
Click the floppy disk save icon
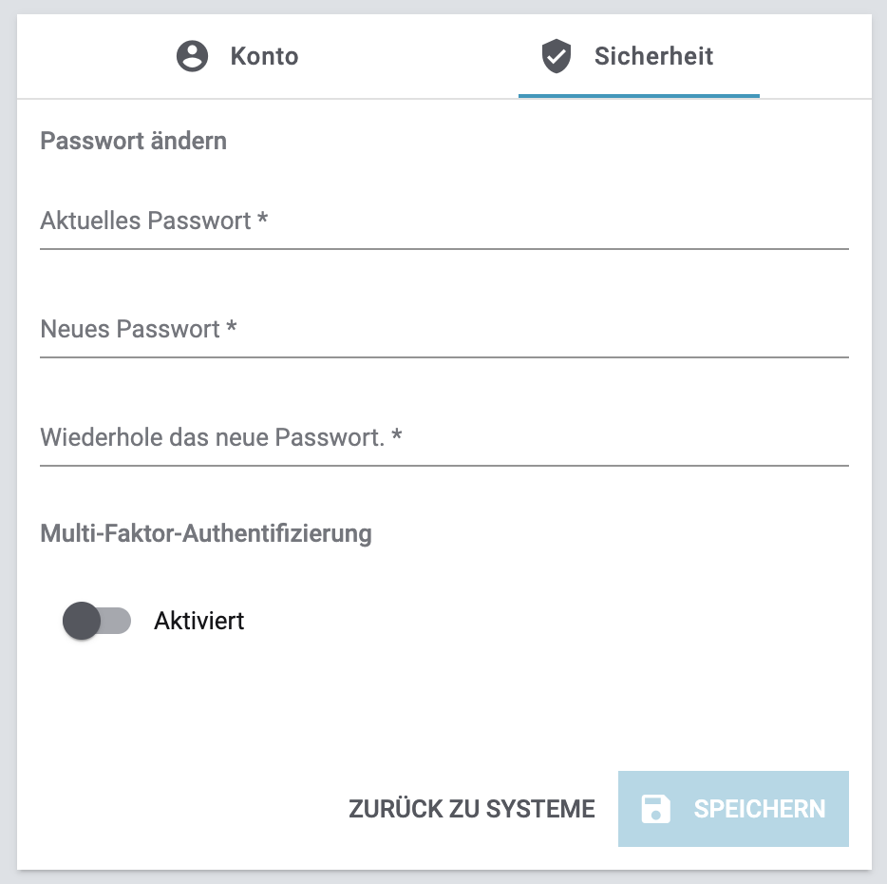click(655, 809)
